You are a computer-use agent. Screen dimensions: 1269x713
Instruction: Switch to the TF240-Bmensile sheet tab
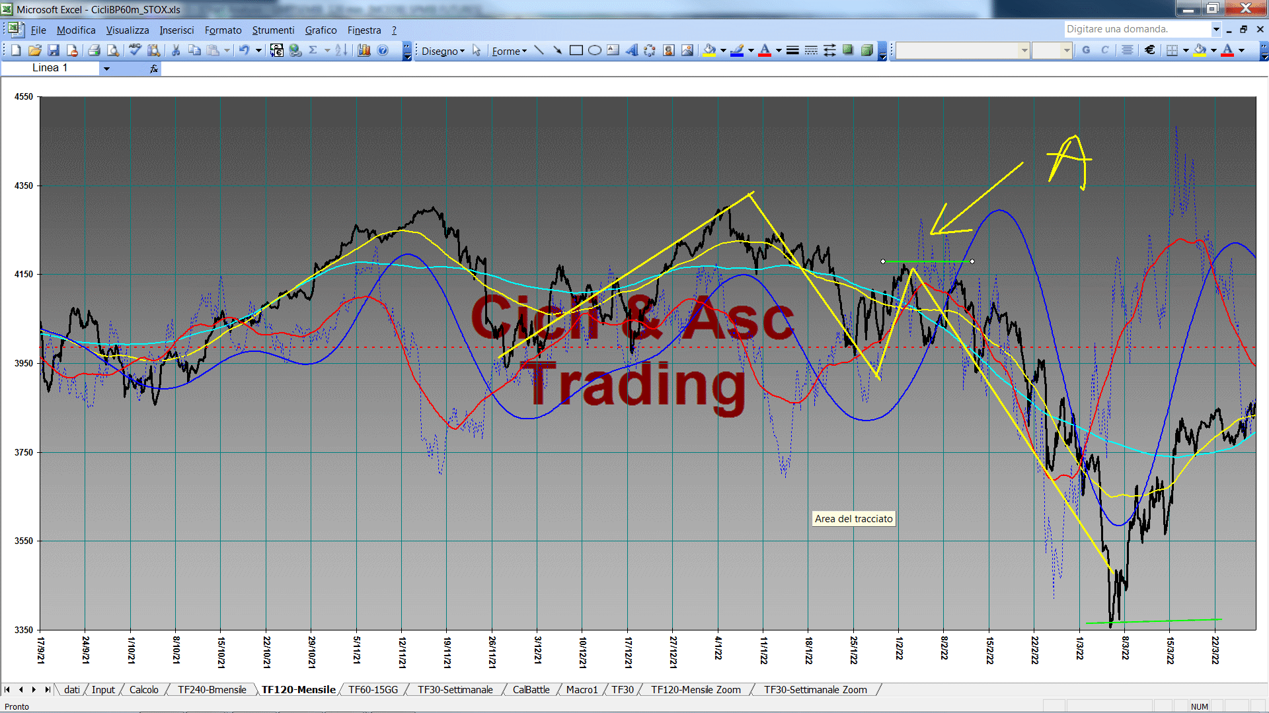tap(212, 689)
